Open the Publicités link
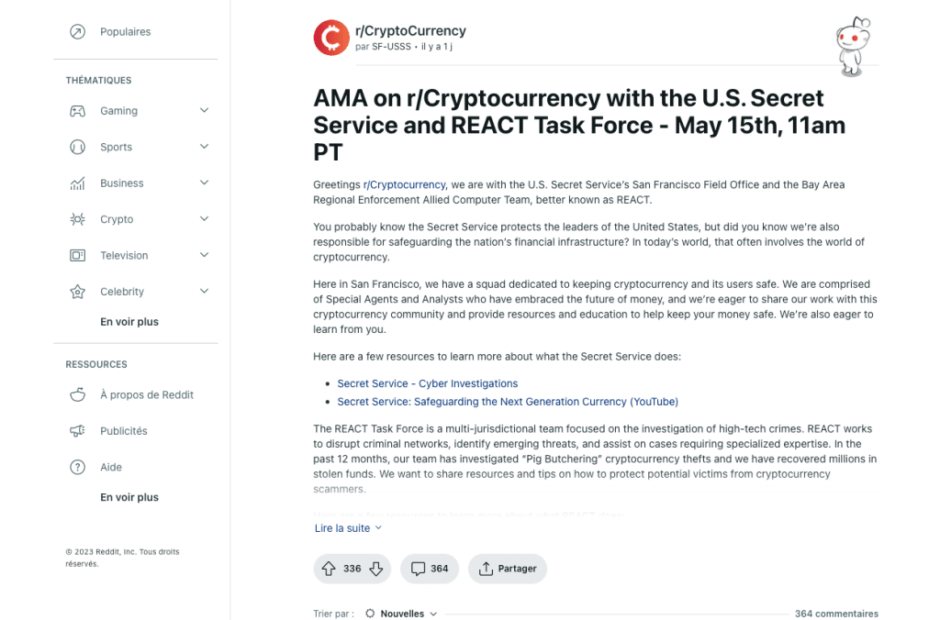The width and height of the screenshot is (940, 620). [124, 431]
